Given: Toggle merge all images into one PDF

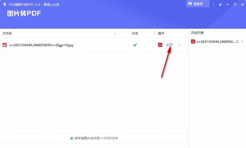Looking at the screenshot, I should coord(71,138).
